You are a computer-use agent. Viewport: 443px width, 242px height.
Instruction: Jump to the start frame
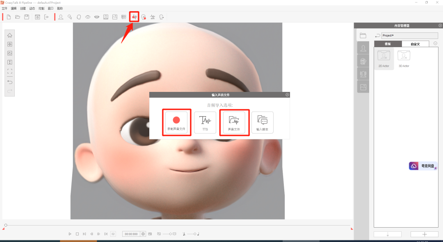[84, 234]
